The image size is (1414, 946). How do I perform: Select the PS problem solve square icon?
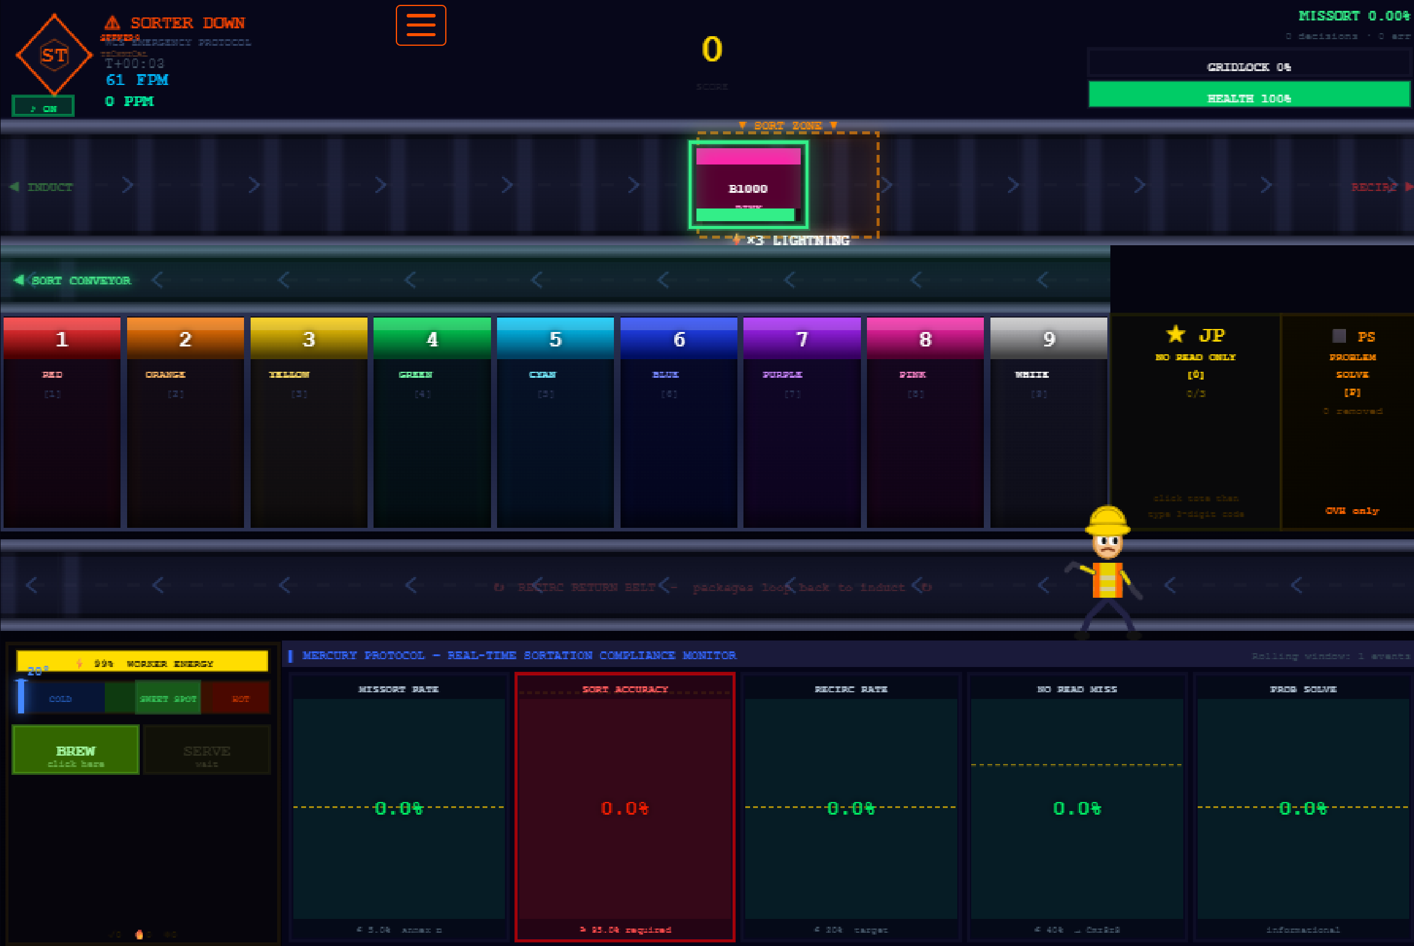(1339, 336)
